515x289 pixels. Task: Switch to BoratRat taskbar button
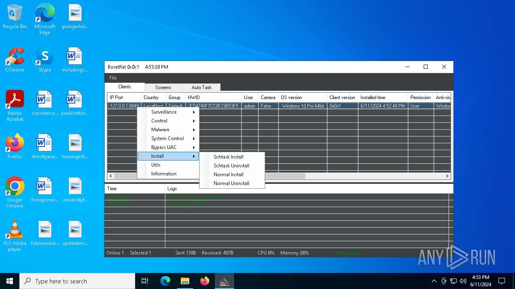click(224, 281)
